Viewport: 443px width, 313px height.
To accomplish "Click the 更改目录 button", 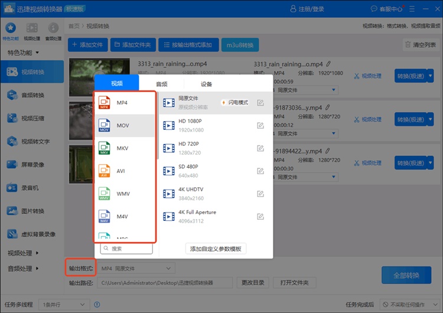I will [x=253, y=282].
